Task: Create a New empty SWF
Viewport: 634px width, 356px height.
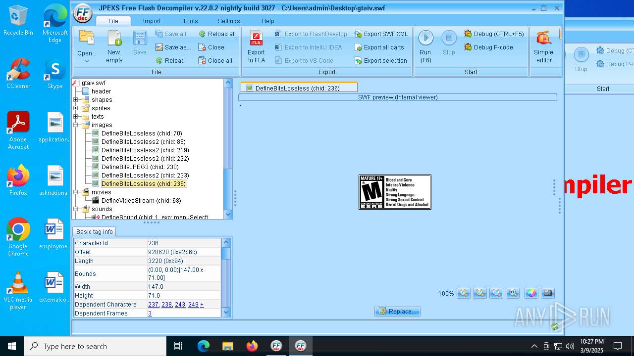Action: pyautogui.click(x=114, y=46)
